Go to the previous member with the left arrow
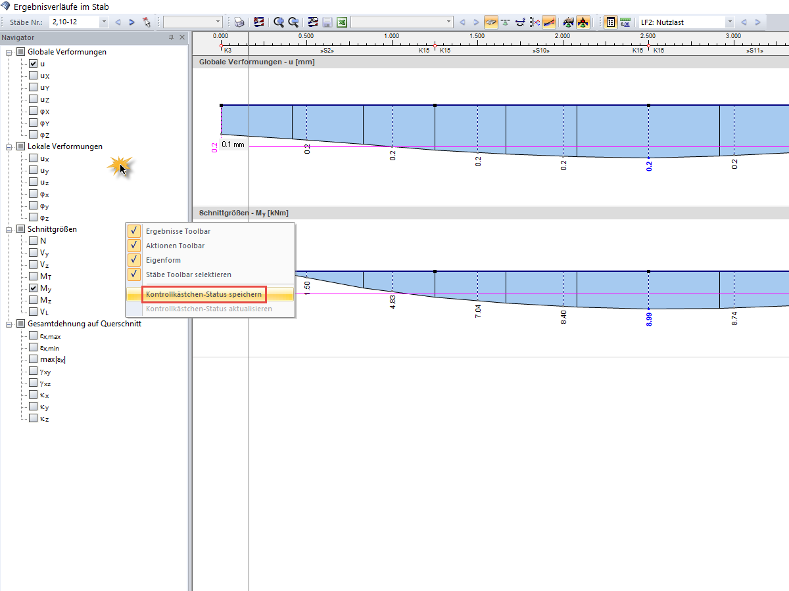This screenshot has height=591, width=789. click(x=118, y=22)
